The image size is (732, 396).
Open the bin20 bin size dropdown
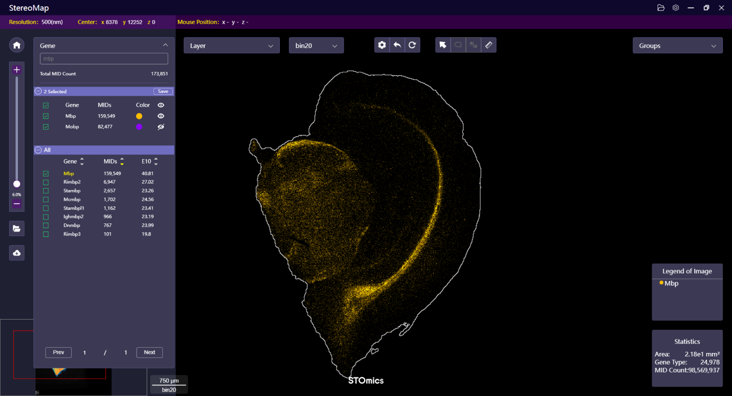tap(316, 45)
